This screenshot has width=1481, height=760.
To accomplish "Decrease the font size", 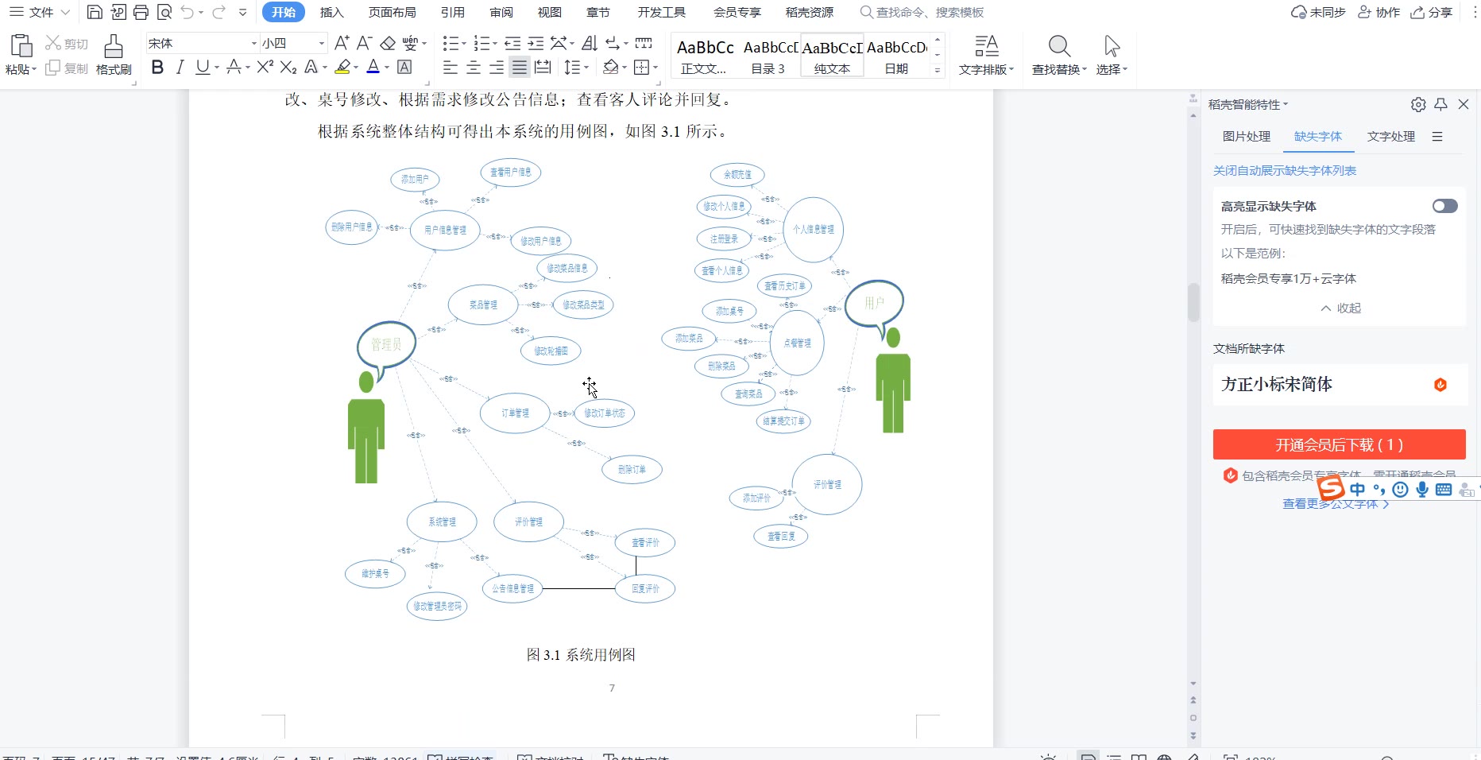I will point(364,43).
